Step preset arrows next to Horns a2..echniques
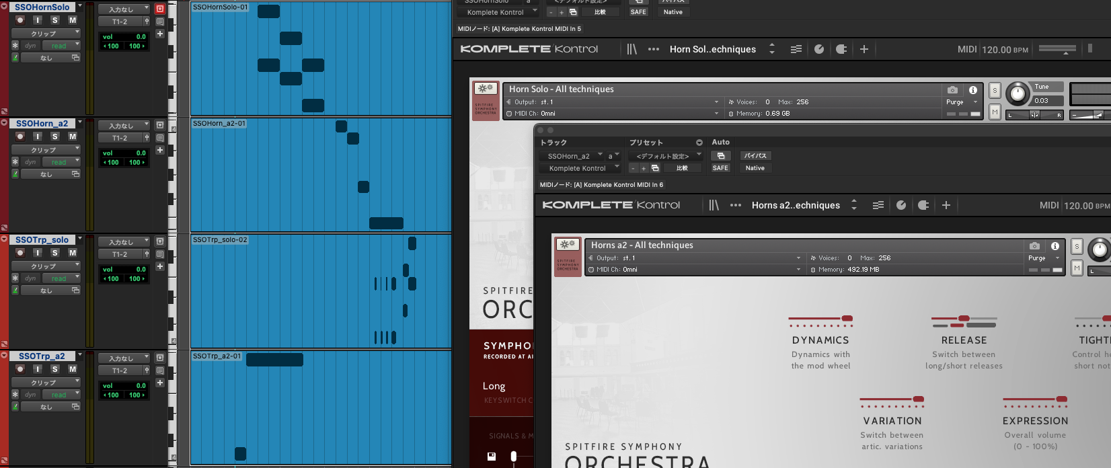This screenshot has width=1111, height=468. click(x=854, y=205)
